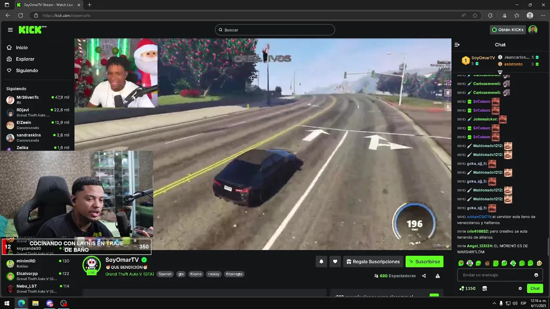Click the 1150 channel points balance
The image size is (550, 309).
click(467, 288)
